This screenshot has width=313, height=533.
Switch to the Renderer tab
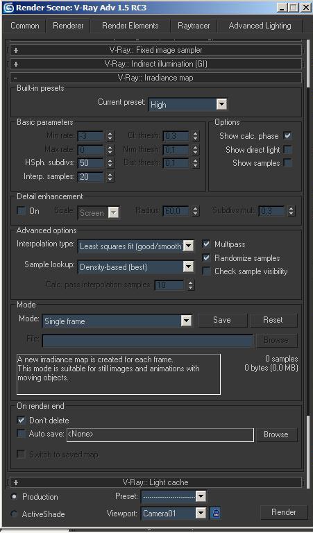(x=68, y=26)
